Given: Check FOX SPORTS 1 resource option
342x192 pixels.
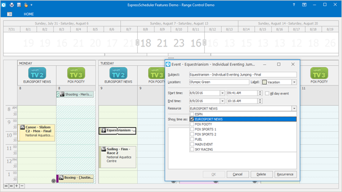Looking at the screenshot, I should tap(192, 129).
